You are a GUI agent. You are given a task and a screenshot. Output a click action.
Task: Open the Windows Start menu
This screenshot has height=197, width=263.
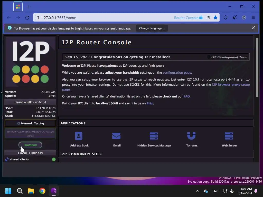(x=8, y=191)
